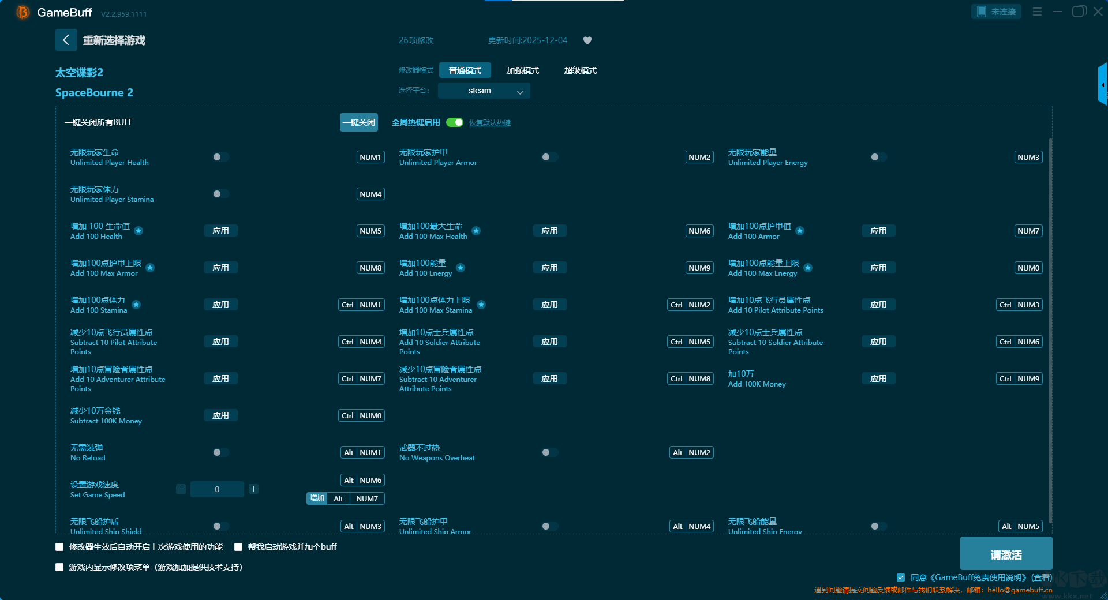Screen dimensions: 1108x600
Task: Uncheck the GameBuff disclaimer agreement box
Action: point(901,577)
